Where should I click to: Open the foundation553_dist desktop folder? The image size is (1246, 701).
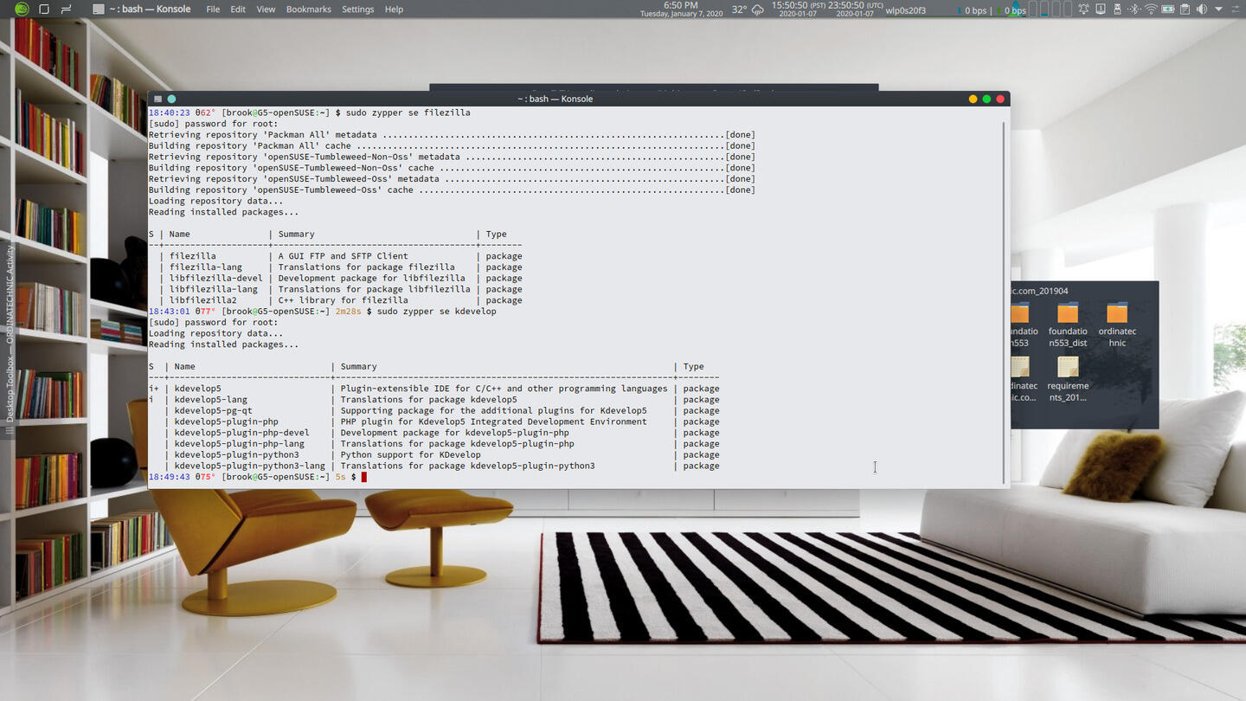(1068, 325)
